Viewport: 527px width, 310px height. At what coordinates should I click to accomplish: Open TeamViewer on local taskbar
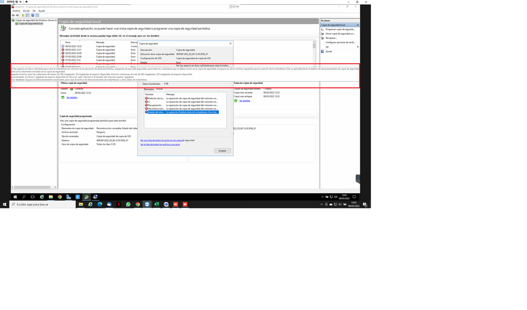click(147, 204)
